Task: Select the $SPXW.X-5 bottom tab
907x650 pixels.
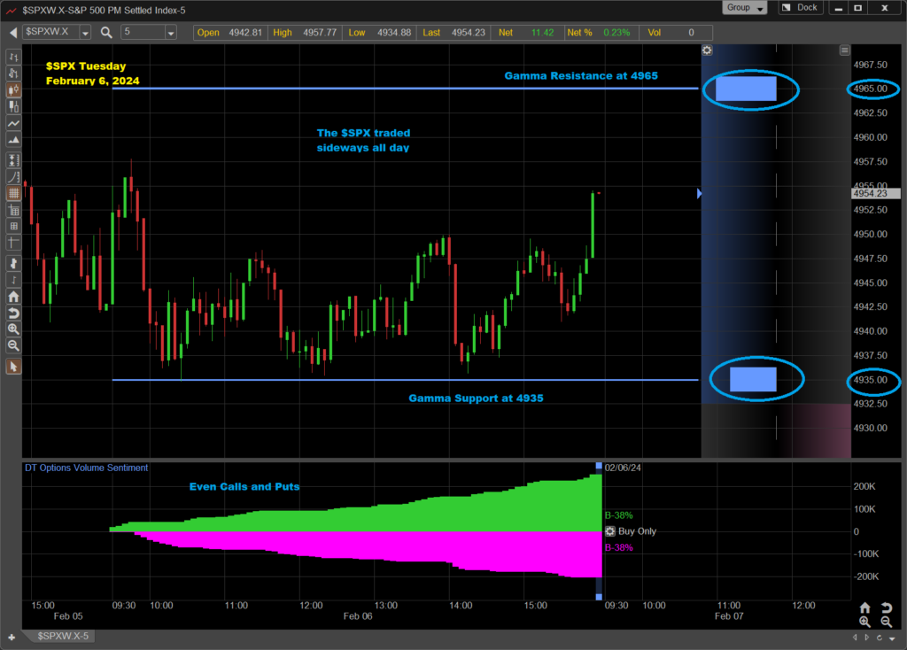Action: [63, 636]
